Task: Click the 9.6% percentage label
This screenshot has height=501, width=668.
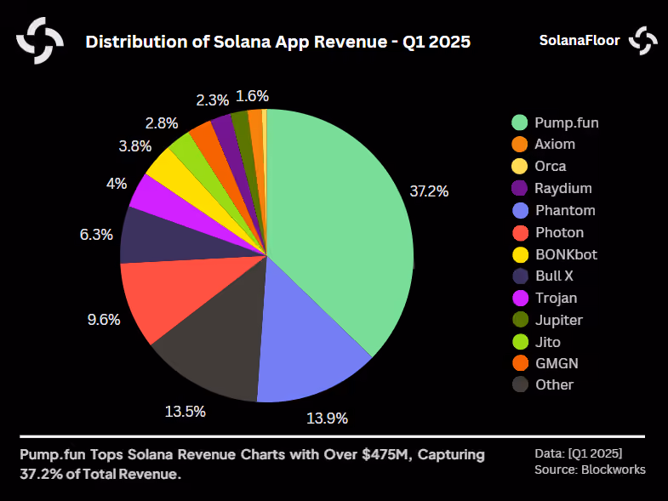Action: tap(104, 320)
